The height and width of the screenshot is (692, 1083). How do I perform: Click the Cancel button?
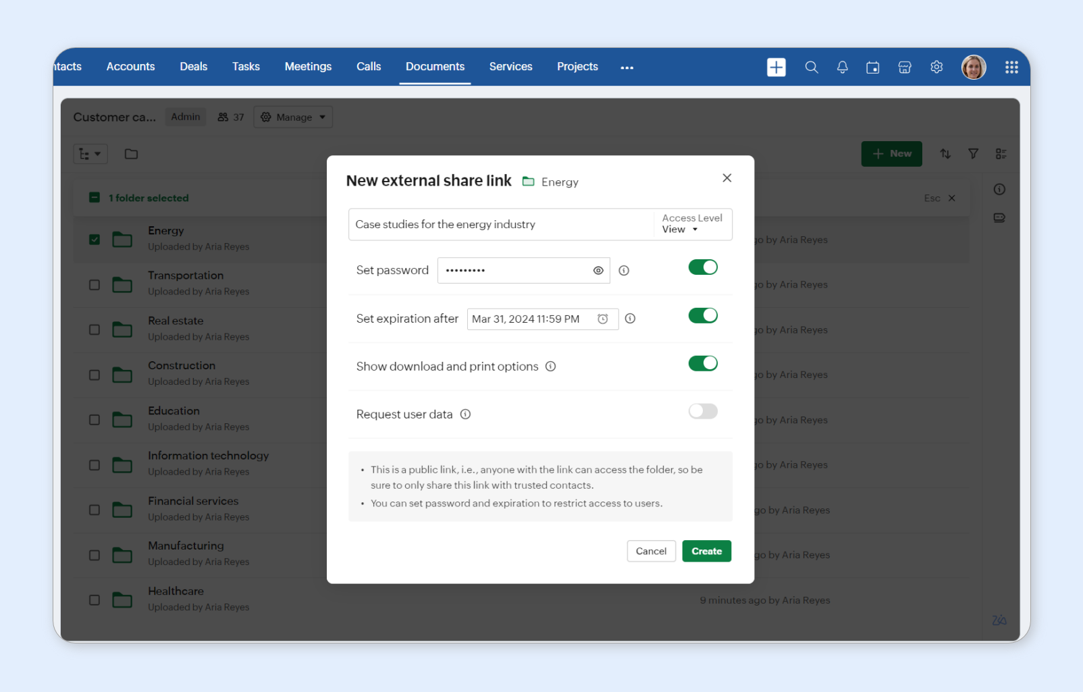[650, 552]
